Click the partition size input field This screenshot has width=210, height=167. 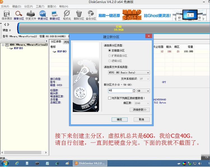(x=120, y=91)
